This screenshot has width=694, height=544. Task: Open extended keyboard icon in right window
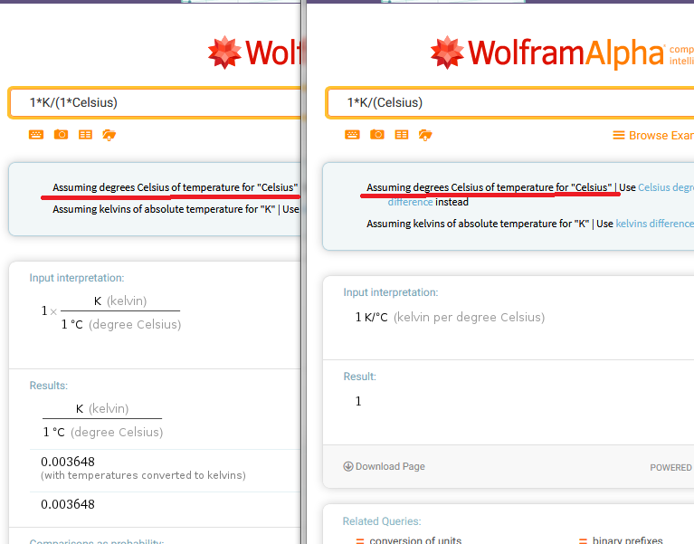352,135
